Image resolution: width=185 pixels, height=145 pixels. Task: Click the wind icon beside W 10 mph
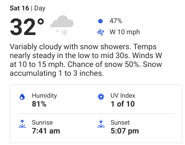click(100, 32)
